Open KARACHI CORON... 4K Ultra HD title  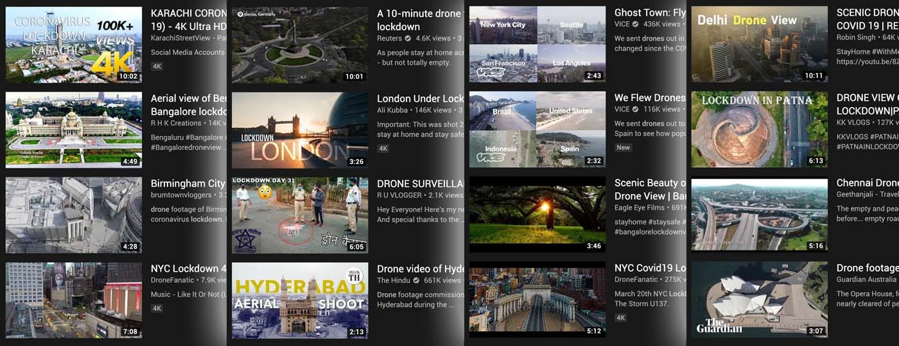click(189, 20)
